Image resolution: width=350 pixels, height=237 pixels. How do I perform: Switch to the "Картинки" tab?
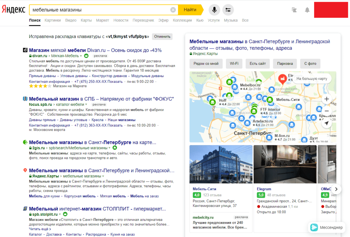[53, 20]
